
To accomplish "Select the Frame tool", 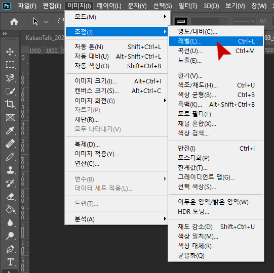I will [x=10, y=117].
